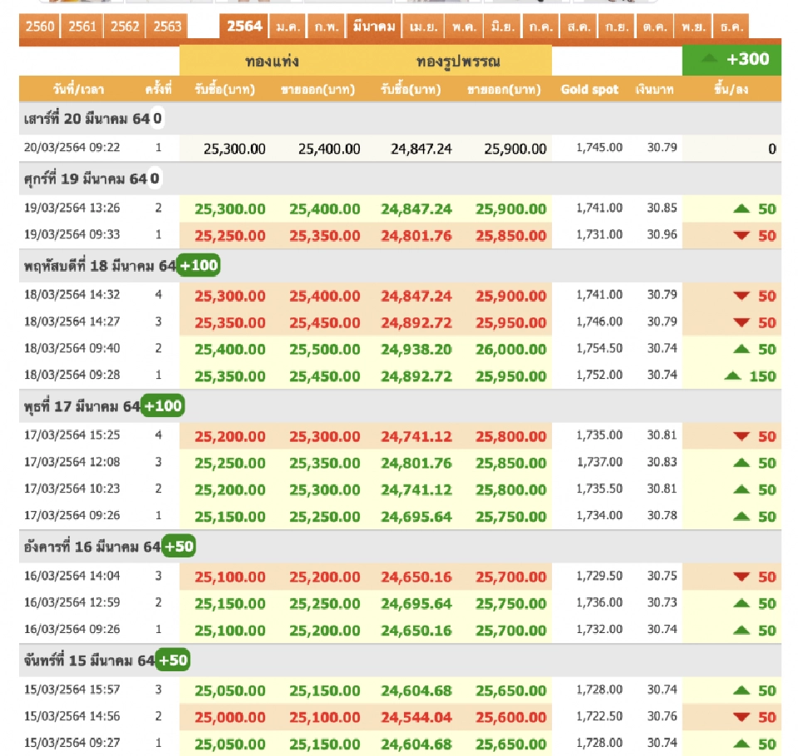The image size is (798, 756).
Task: Click the green up arrow in the 18/03/2564 09:28 row
Action: 733,376
